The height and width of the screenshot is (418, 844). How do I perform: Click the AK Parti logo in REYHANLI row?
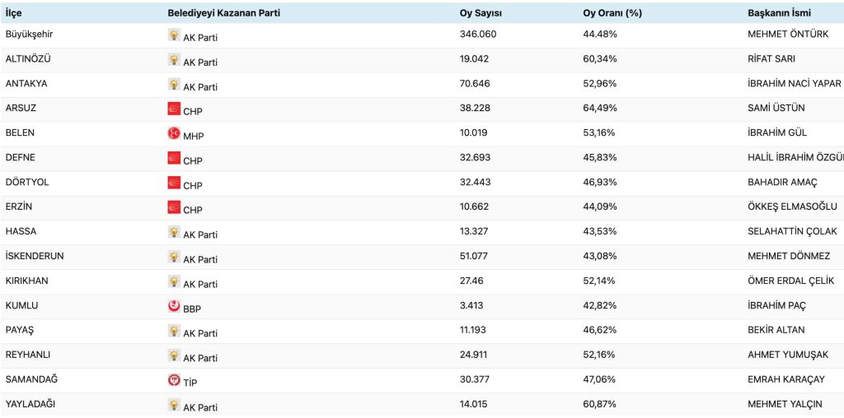point(174,355)
